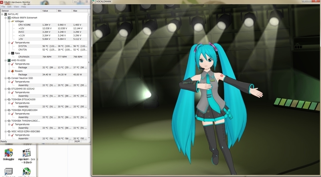Click the Powers flame icon
This screenshot has width=321, height=177.
click(x=12, y=71)
